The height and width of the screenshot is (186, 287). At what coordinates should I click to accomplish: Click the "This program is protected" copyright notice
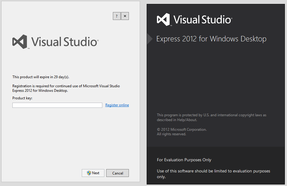[212, 117]
